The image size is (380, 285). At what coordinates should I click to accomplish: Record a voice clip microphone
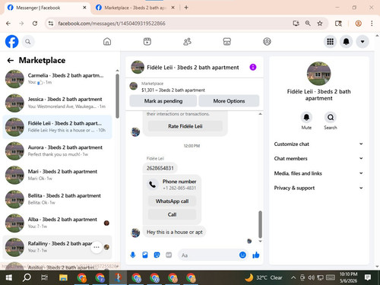point(133,255)
